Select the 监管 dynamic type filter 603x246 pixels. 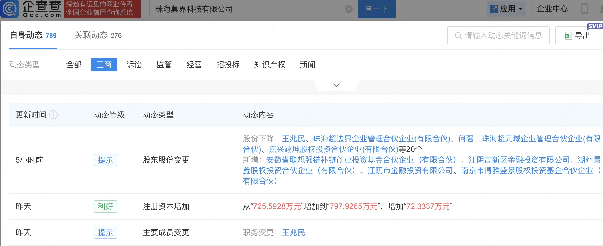point(164,65)
